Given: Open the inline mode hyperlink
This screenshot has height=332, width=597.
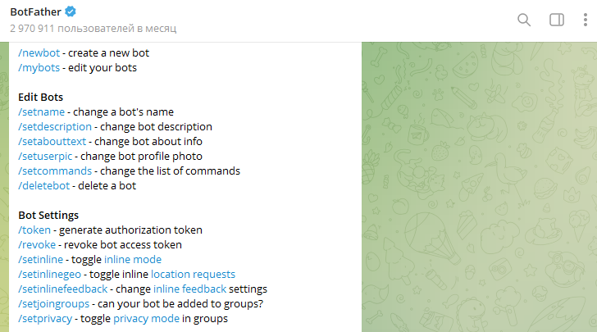Looking at the screenshot, I should click(133, 260).
